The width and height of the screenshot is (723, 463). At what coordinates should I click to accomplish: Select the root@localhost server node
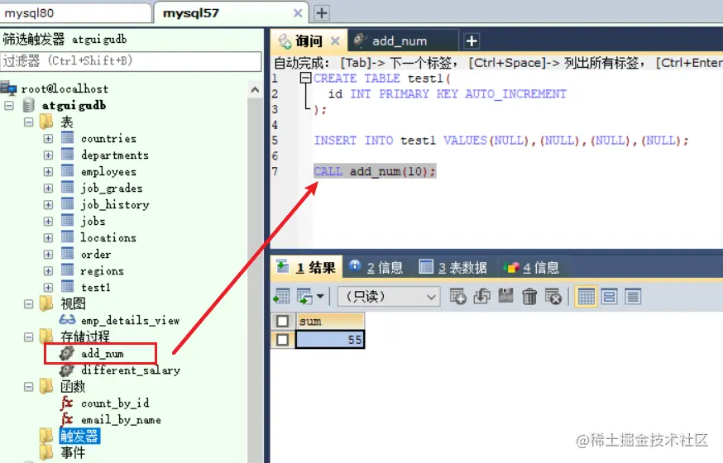64,88
